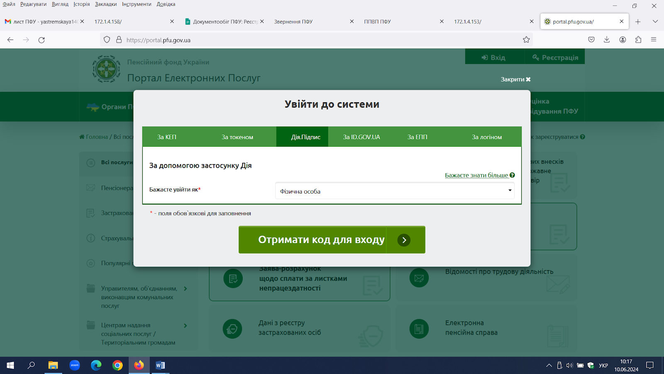The height and width of the screenshot is (374, 664).
Task: Open the Інструменти menu
Action: tap(137, 4)
